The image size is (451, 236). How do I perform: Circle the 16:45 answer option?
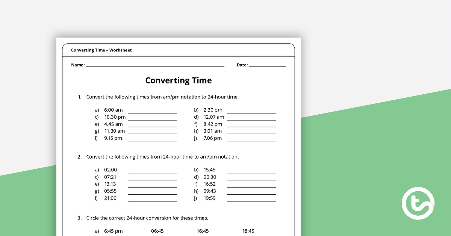click(x=203, y=231)
